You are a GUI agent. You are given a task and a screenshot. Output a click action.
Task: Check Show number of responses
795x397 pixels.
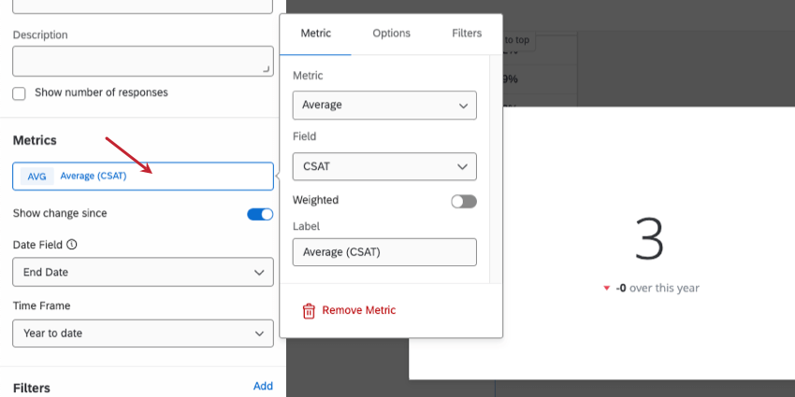click(x=19, y=93)
